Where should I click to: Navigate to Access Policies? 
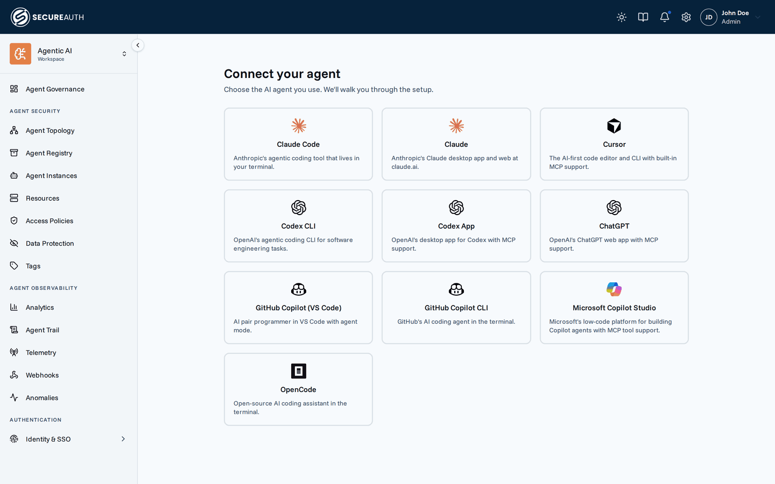click(x=68, y=220)
